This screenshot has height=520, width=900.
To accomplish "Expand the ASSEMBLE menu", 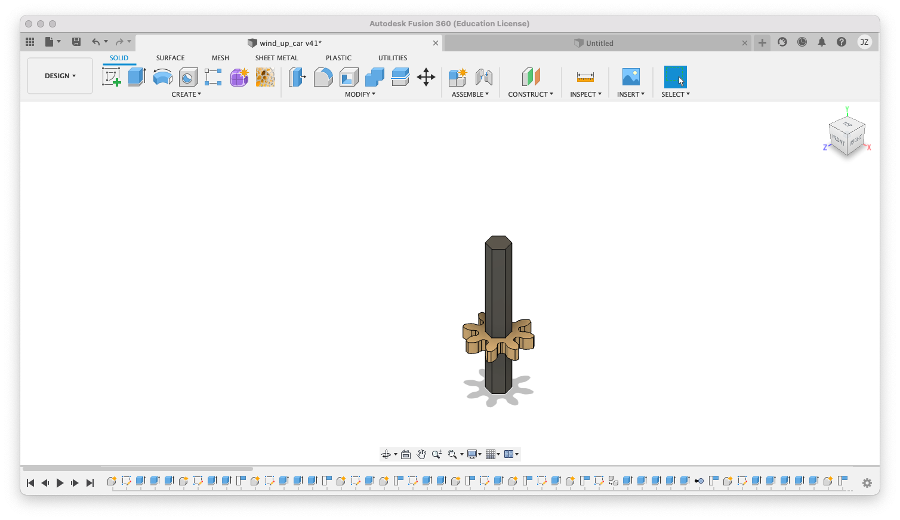I will [x=470, y=94].
